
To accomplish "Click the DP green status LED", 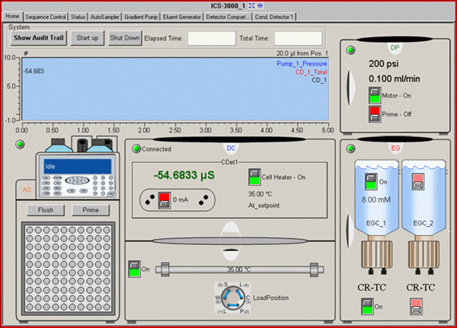I will tap(350, 49).
